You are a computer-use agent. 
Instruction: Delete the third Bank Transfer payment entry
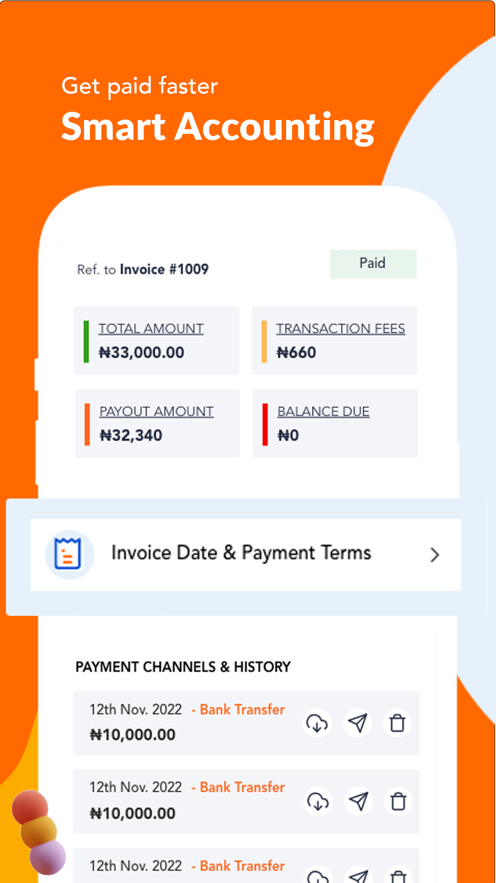pyautogui.click(x=398, y=875)
